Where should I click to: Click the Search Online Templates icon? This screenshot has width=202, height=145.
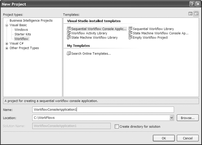pyautogui.click(x=69, y=53)
